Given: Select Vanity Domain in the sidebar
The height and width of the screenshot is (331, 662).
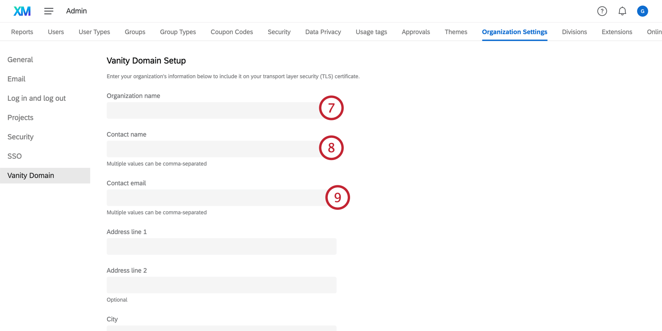Looking at the screenshot, I should point(31,176).
